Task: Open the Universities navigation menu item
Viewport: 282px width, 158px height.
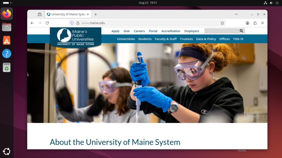Action: pyautogui.click(x=126, y=39)
